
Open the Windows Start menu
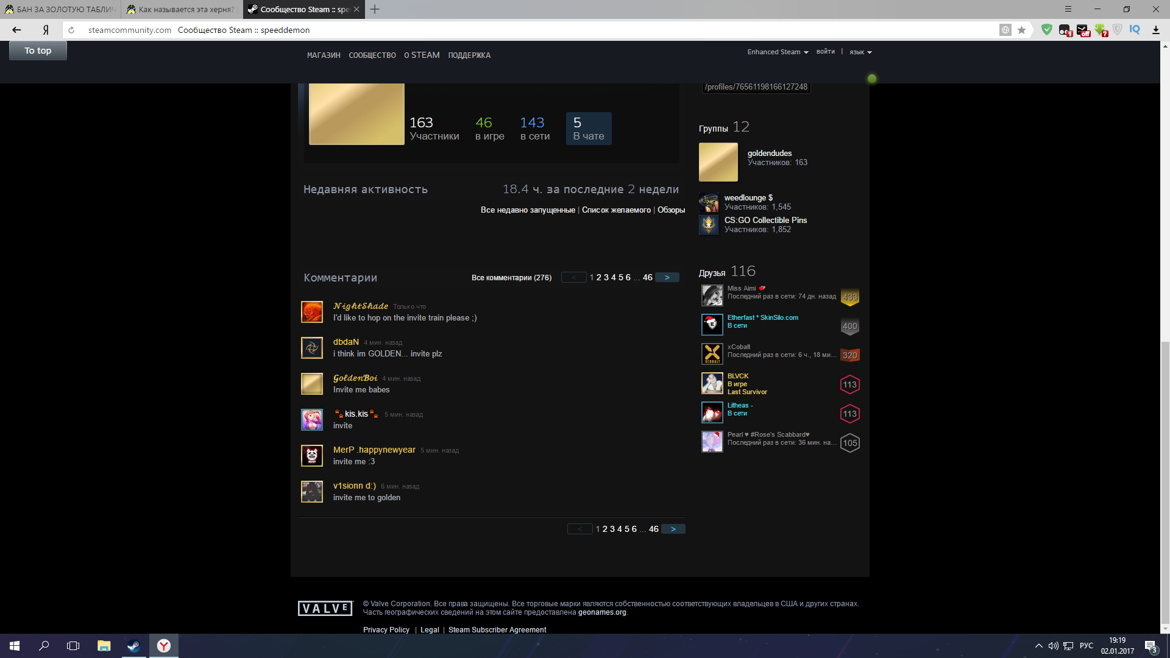click(x=15, y=646)
